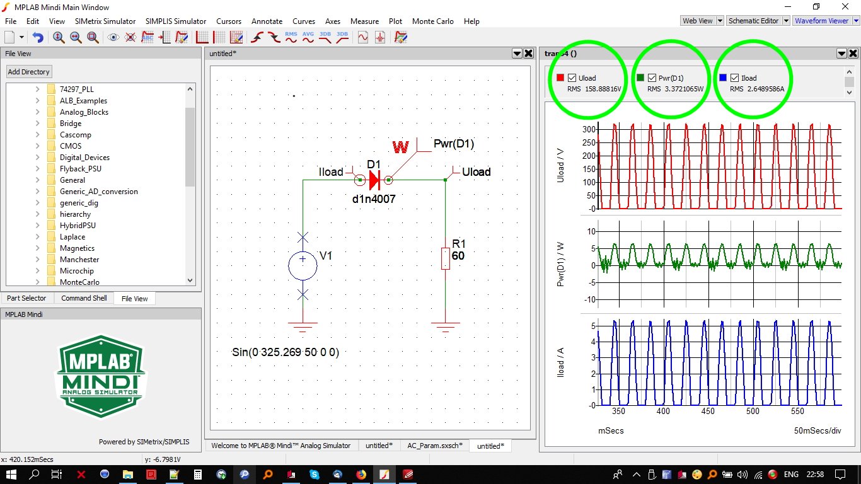Image resolution: width=861 pixels, height=484 pixels.
Task: Open the schematic panel dropdown arrow button
Action: click(x=517, y=54)
